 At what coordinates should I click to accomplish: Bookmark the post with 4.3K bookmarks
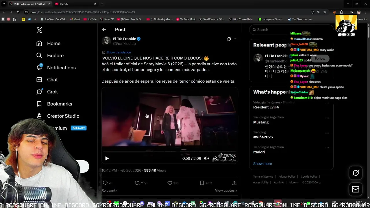[x=206, y=183]
